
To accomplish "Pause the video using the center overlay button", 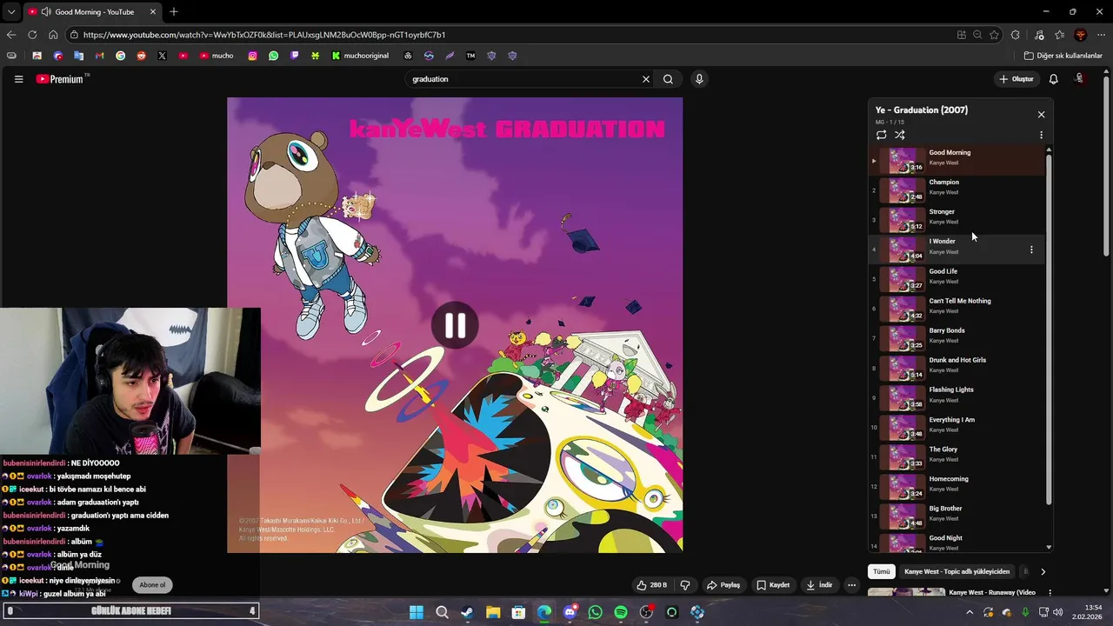I will tap(455, 325).
